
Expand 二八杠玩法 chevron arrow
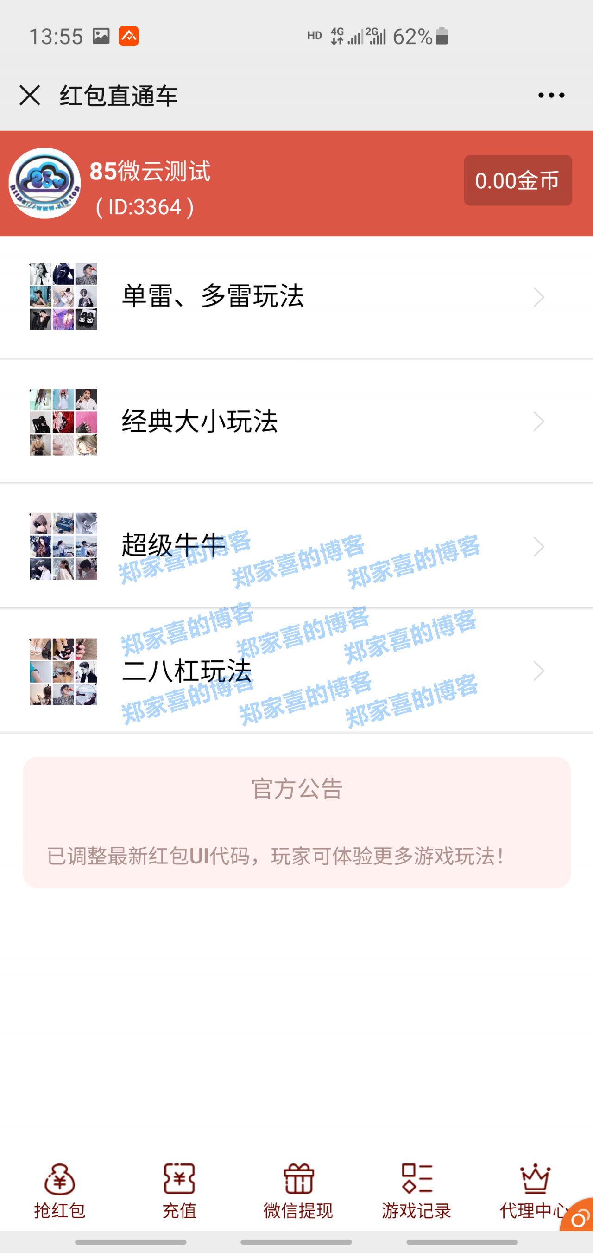(538, 671)
